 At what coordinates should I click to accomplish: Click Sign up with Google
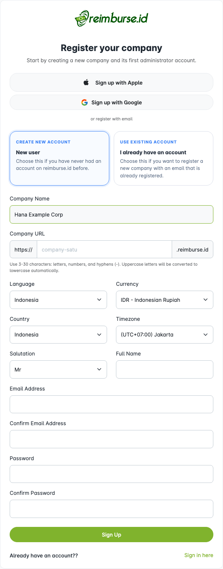coord(111,102)
